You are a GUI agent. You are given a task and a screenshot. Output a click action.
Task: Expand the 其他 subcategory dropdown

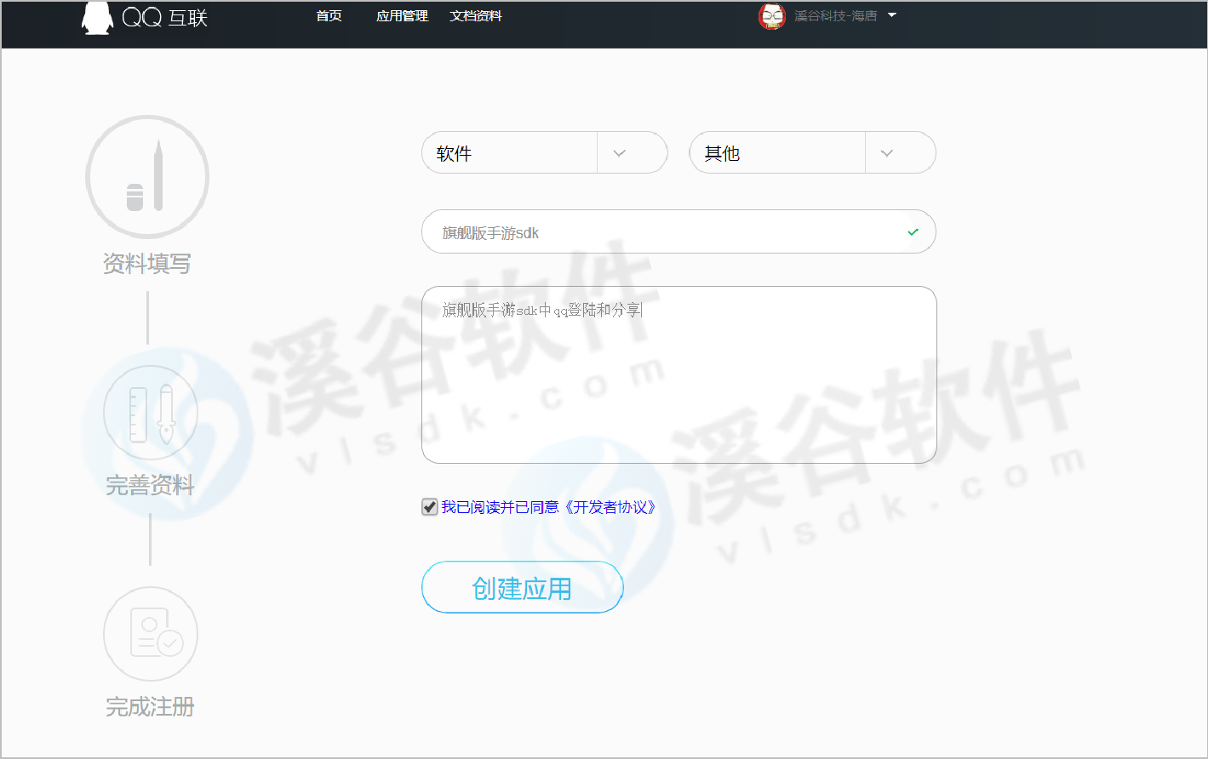point(886,153)
